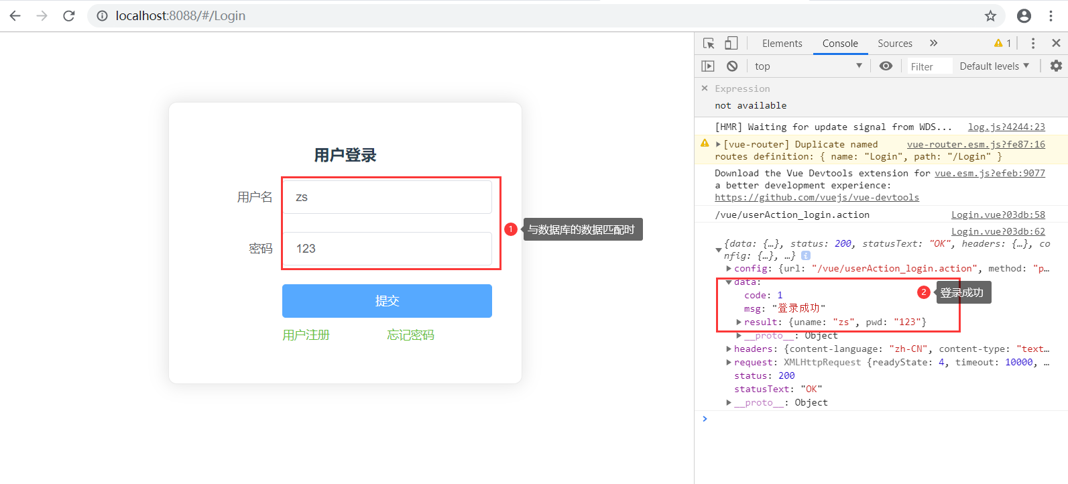Open the 忘记密码 link
1068x484 pixels.
[410, 335]
